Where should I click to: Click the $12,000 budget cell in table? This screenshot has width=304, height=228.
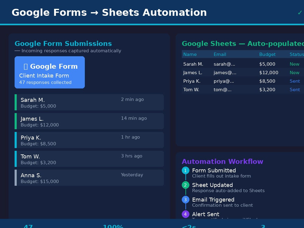269,73
